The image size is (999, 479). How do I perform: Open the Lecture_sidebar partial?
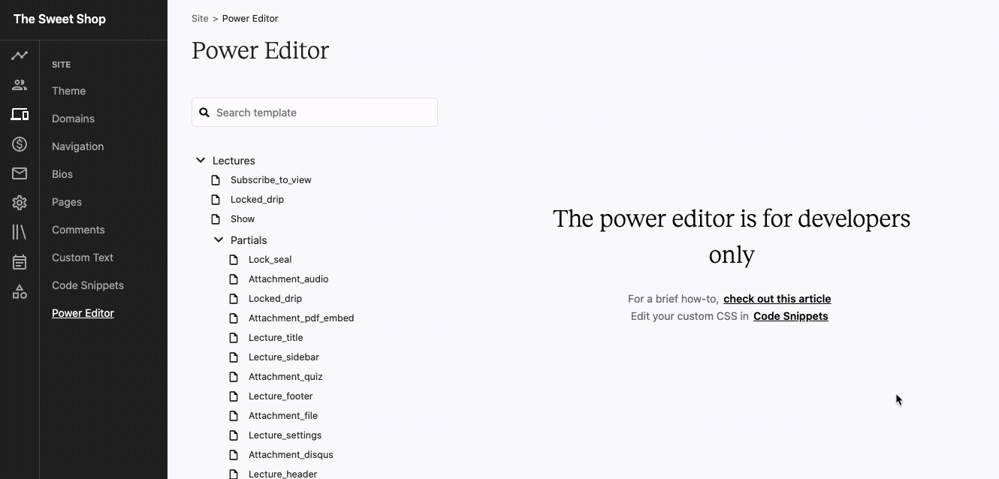point(284,357)
